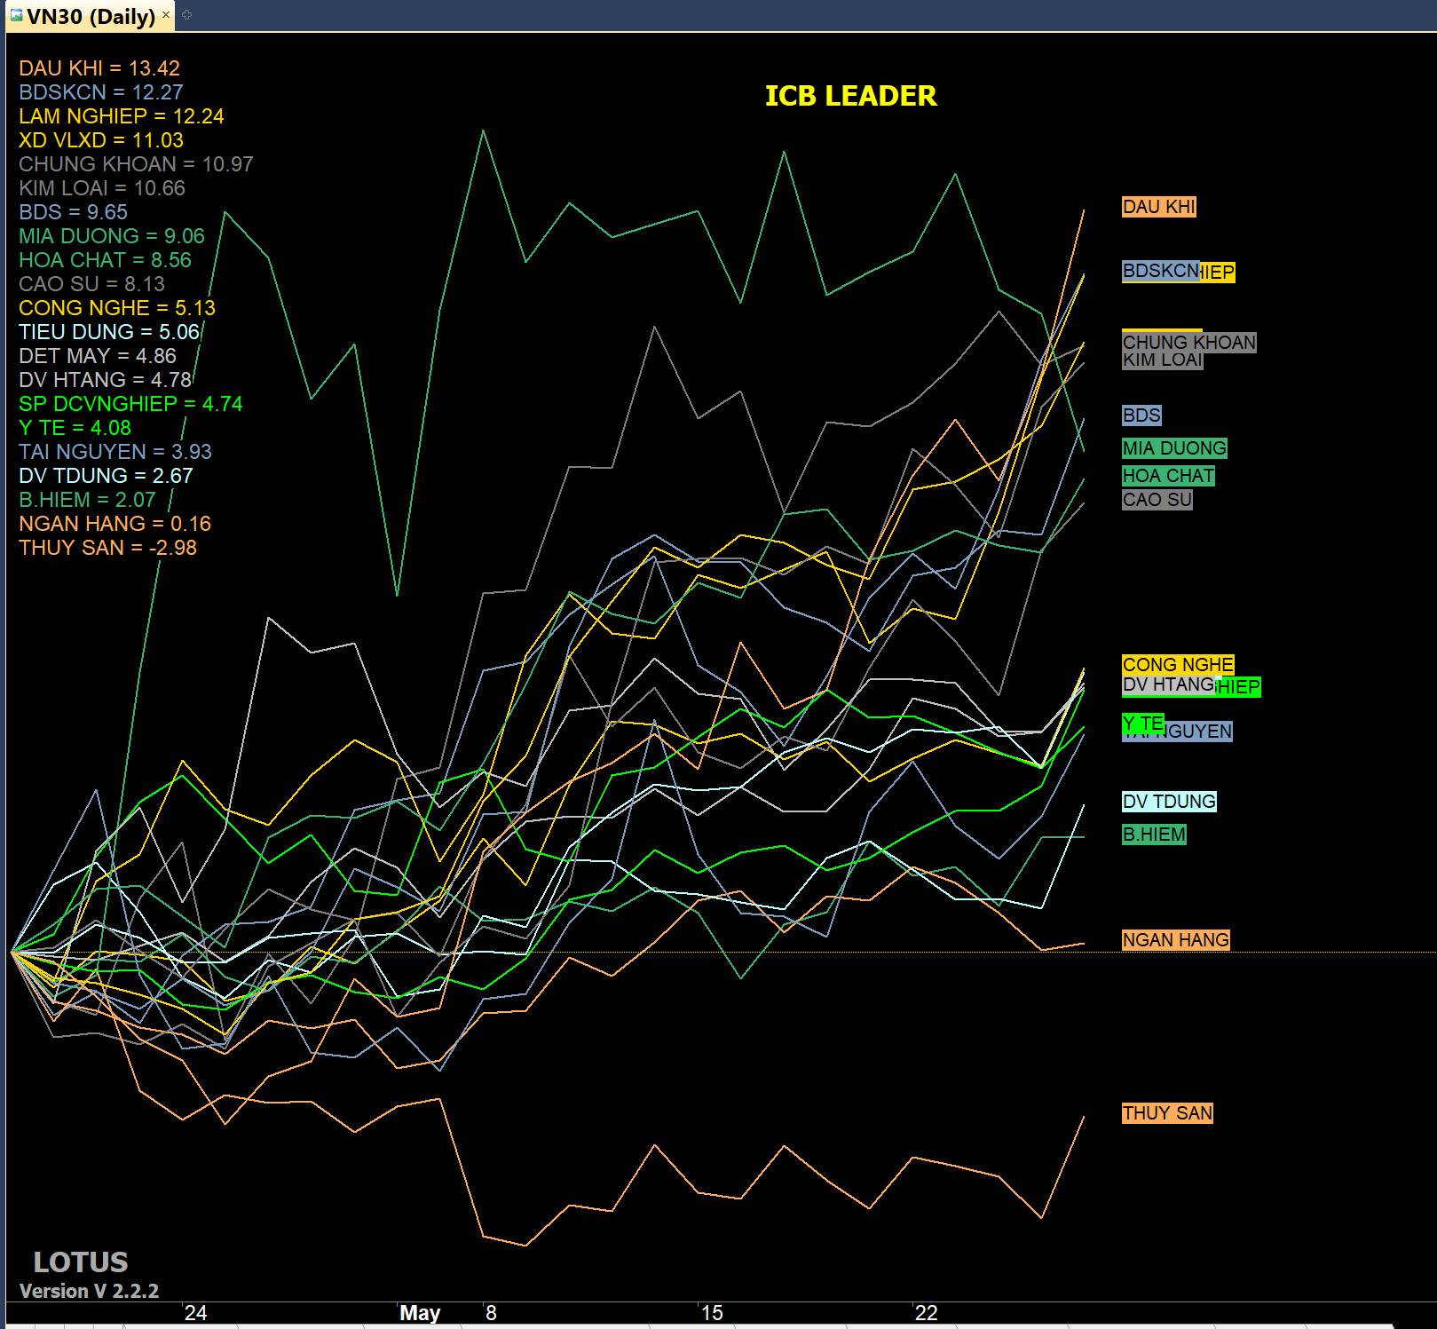The width and height of the screenshot is (1437, 1329).
Task: Click the May month marker on the time axis
Action: click(420, 1313)
